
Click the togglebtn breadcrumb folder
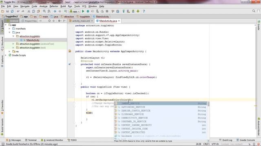[x=83, y=17]
